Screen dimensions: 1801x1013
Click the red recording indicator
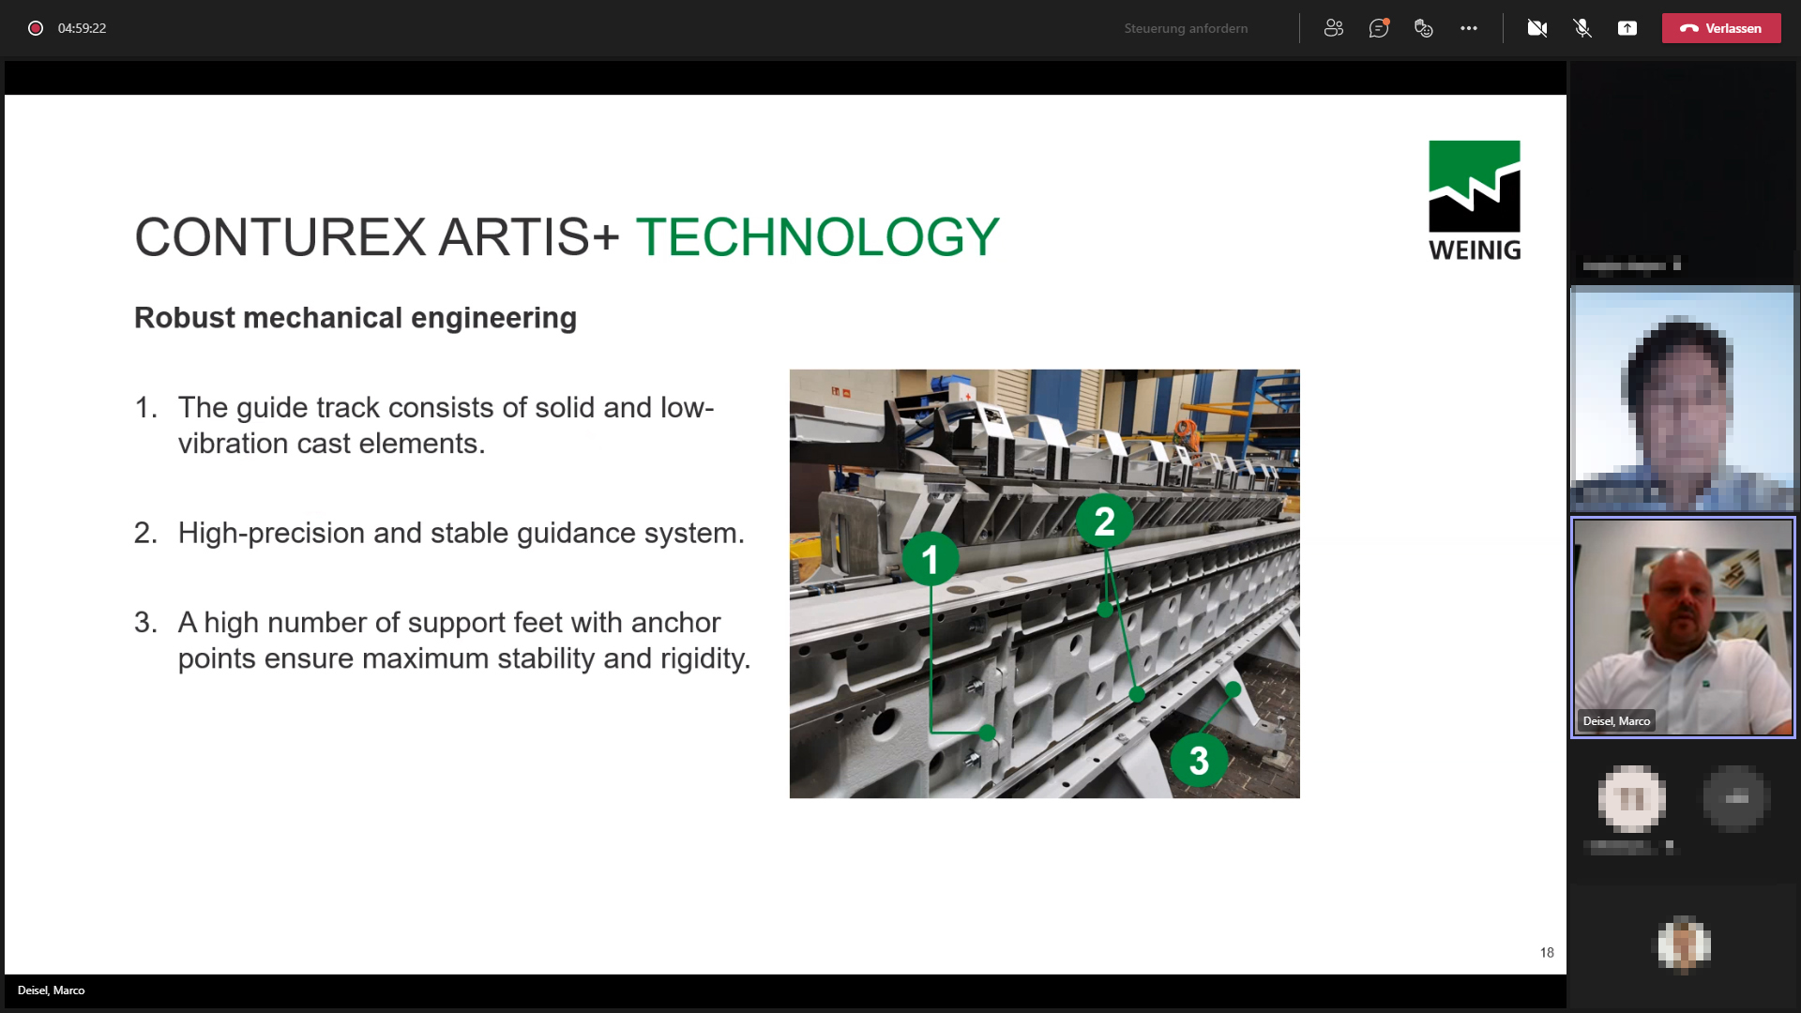pyautogui.click(x=36, y=28)
